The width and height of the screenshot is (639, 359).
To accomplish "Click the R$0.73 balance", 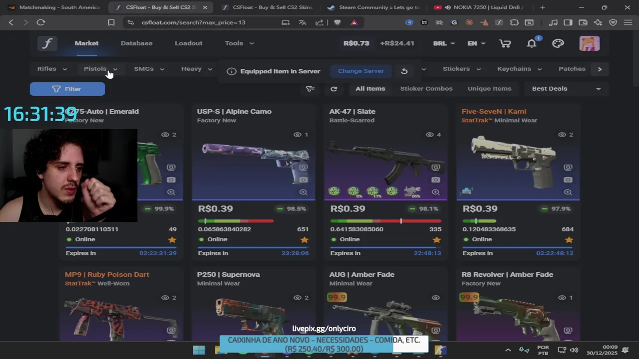I will tap(356, 43).
